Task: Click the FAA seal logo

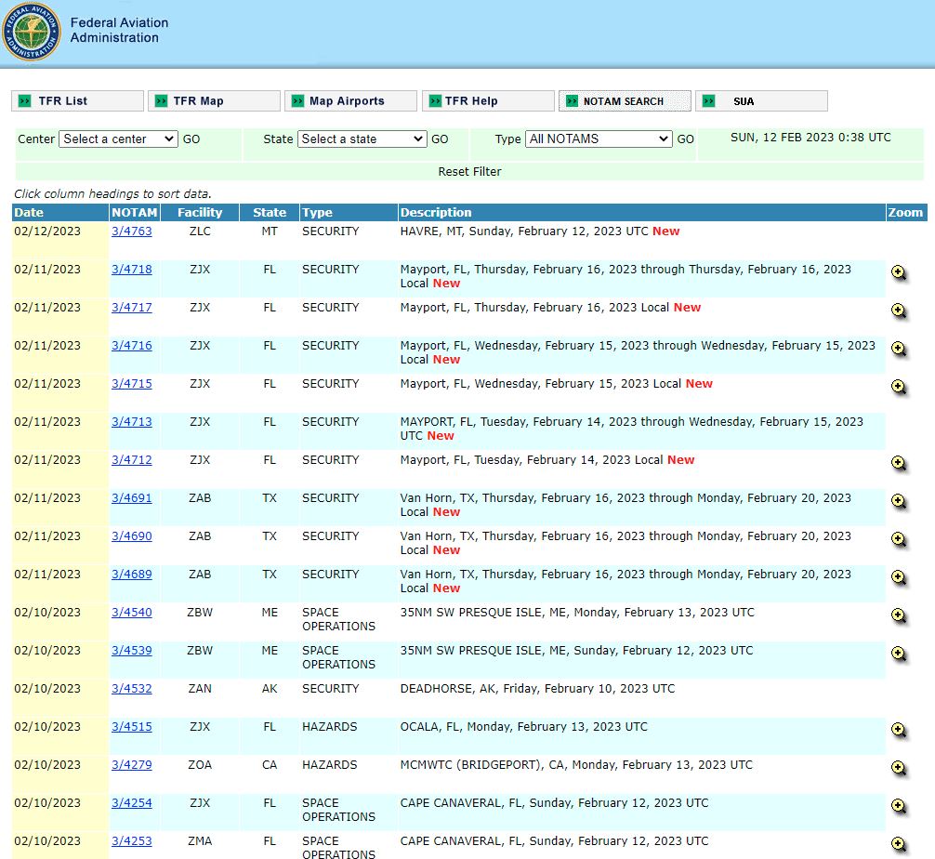Action: (31, 31)
